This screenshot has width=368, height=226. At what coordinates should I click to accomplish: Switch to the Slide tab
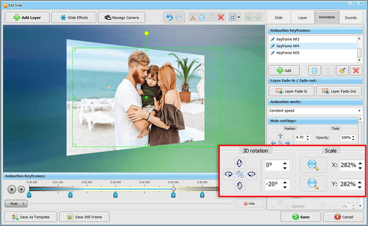279,18
